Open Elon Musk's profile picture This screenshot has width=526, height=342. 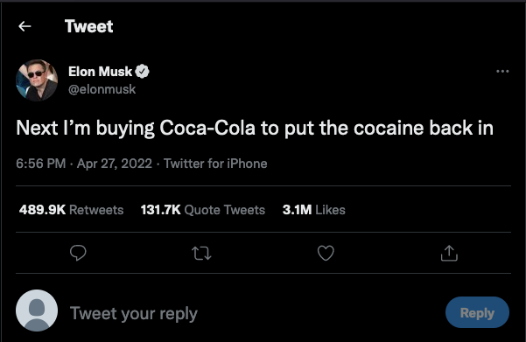click(x=37, y=80)
